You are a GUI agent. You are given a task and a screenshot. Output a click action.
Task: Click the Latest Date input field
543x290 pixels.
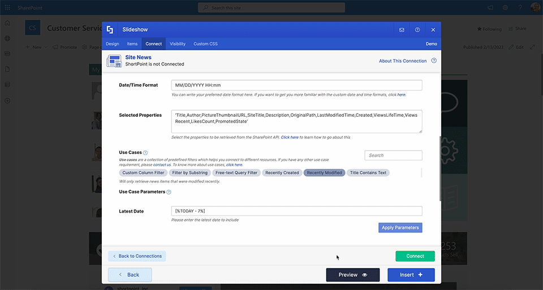click(x=297, y=211)
